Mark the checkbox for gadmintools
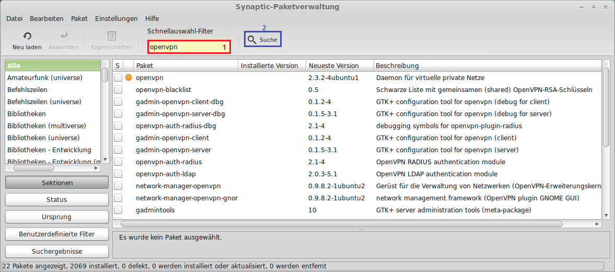 point(118,210)
